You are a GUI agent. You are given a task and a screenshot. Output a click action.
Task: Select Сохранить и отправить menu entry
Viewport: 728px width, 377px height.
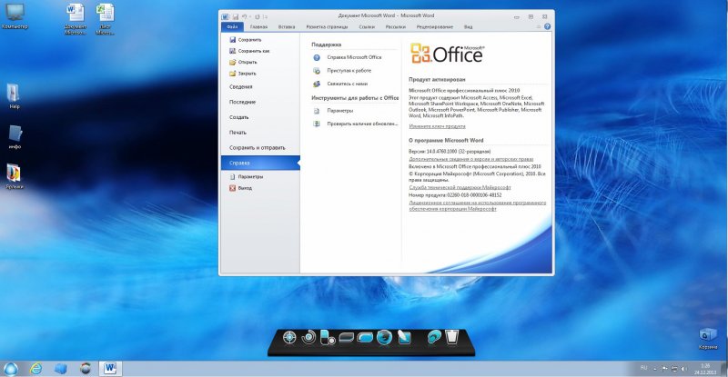pos(258,148)
